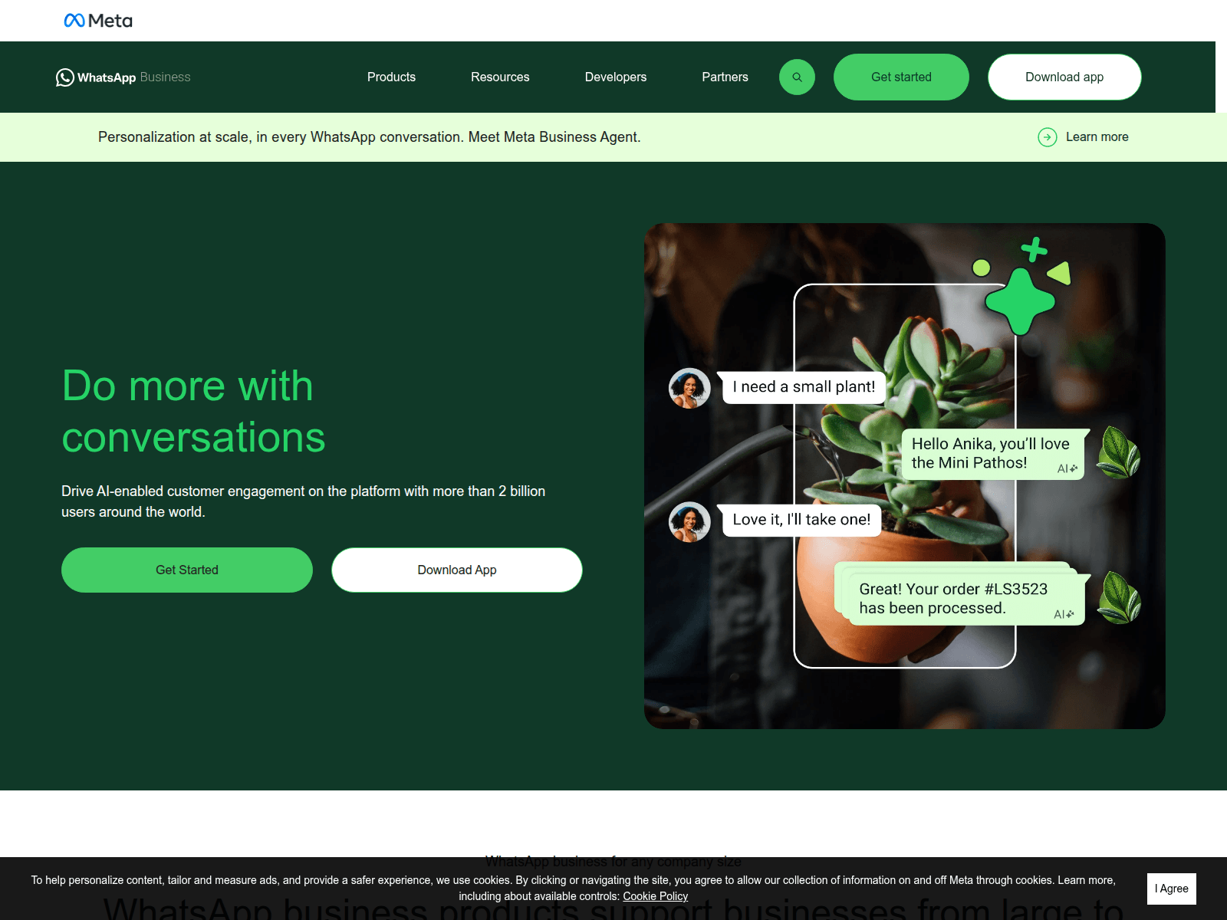Click leaf avatar beside order processed message
The width and height of the screenshot is (1227, 920).
point(1119,597)
